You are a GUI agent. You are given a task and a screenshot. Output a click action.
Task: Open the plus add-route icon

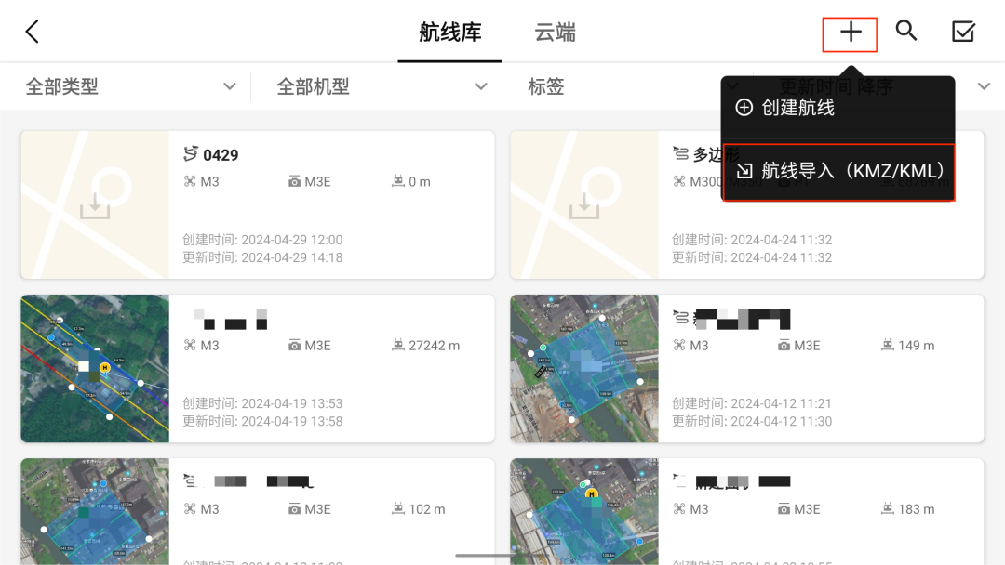pos(851,32)
